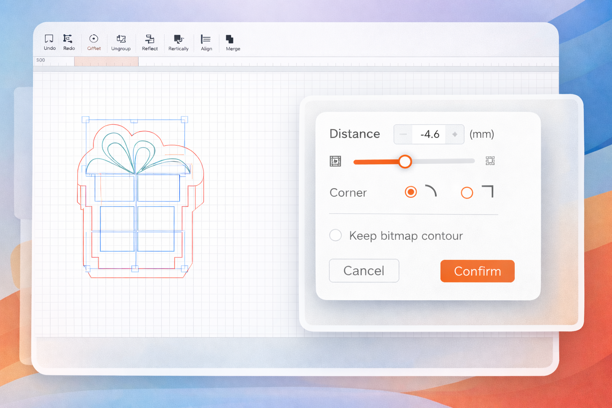Image resolution: width=612 pixels, height=408 pixels.
Task: Increase Distance with the plus stepper
Action: pyautogui.click(x=455, y=134)
